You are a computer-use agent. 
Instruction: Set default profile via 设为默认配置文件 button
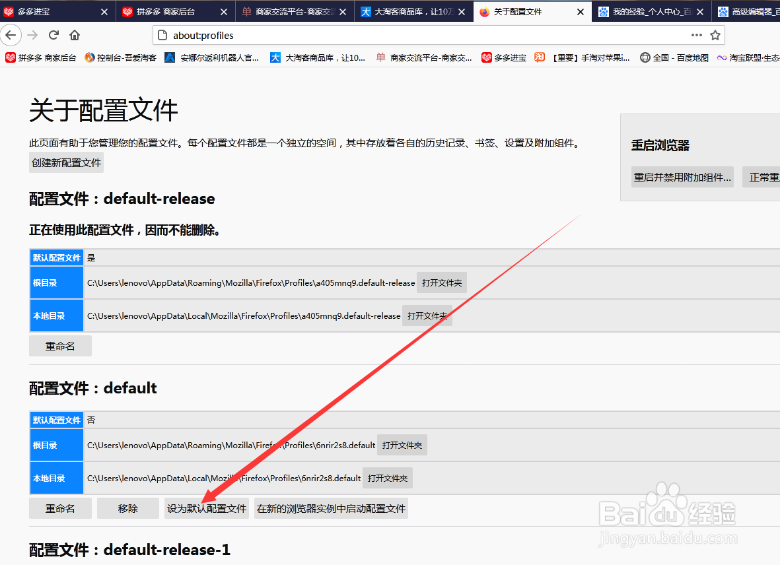coord(207,508)
